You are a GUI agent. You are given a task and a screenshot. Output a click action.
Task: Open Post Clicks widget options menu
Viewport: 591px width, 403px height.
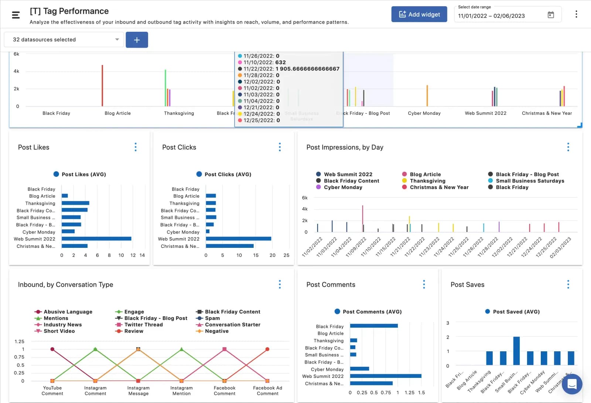280,147
